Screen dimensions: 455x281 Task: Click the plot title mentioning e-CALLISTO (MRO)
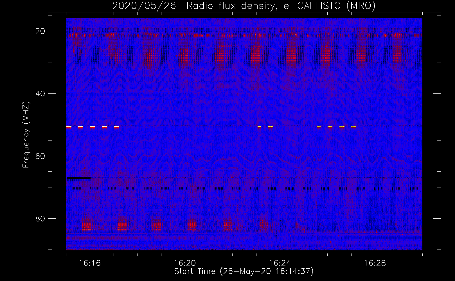[x=244, y=6]
